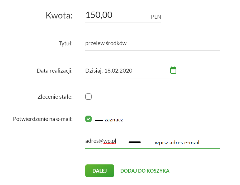Click the green underline below the e-mail field

152,148
